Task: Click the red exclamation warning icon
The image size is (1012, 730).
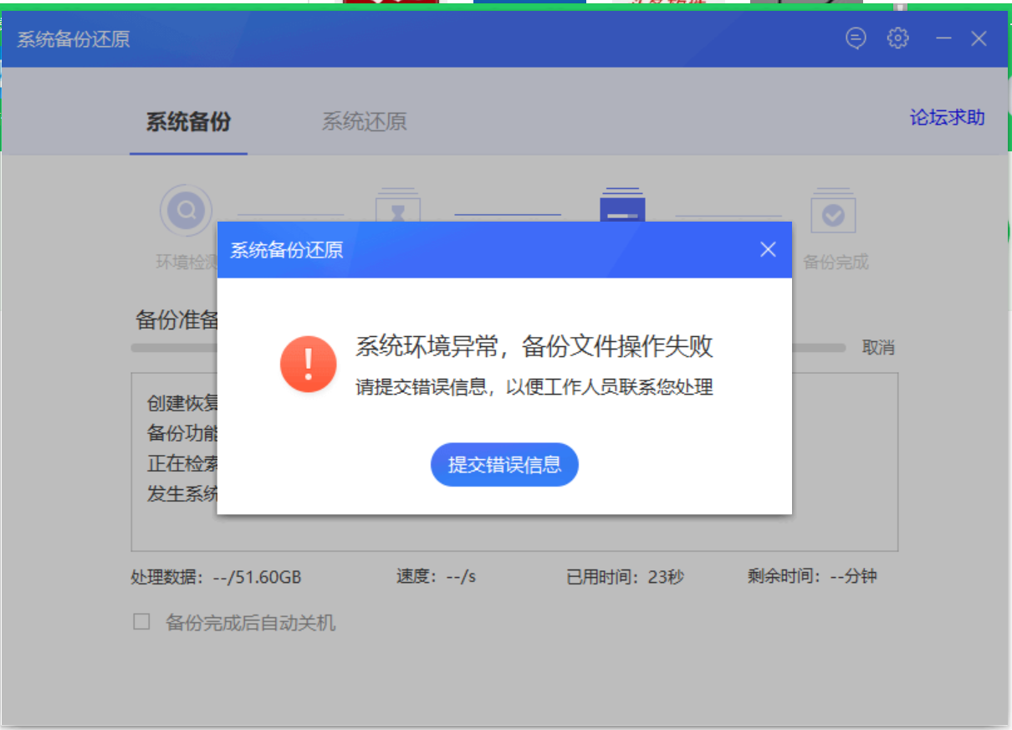Action: click(x=309, y=365)
